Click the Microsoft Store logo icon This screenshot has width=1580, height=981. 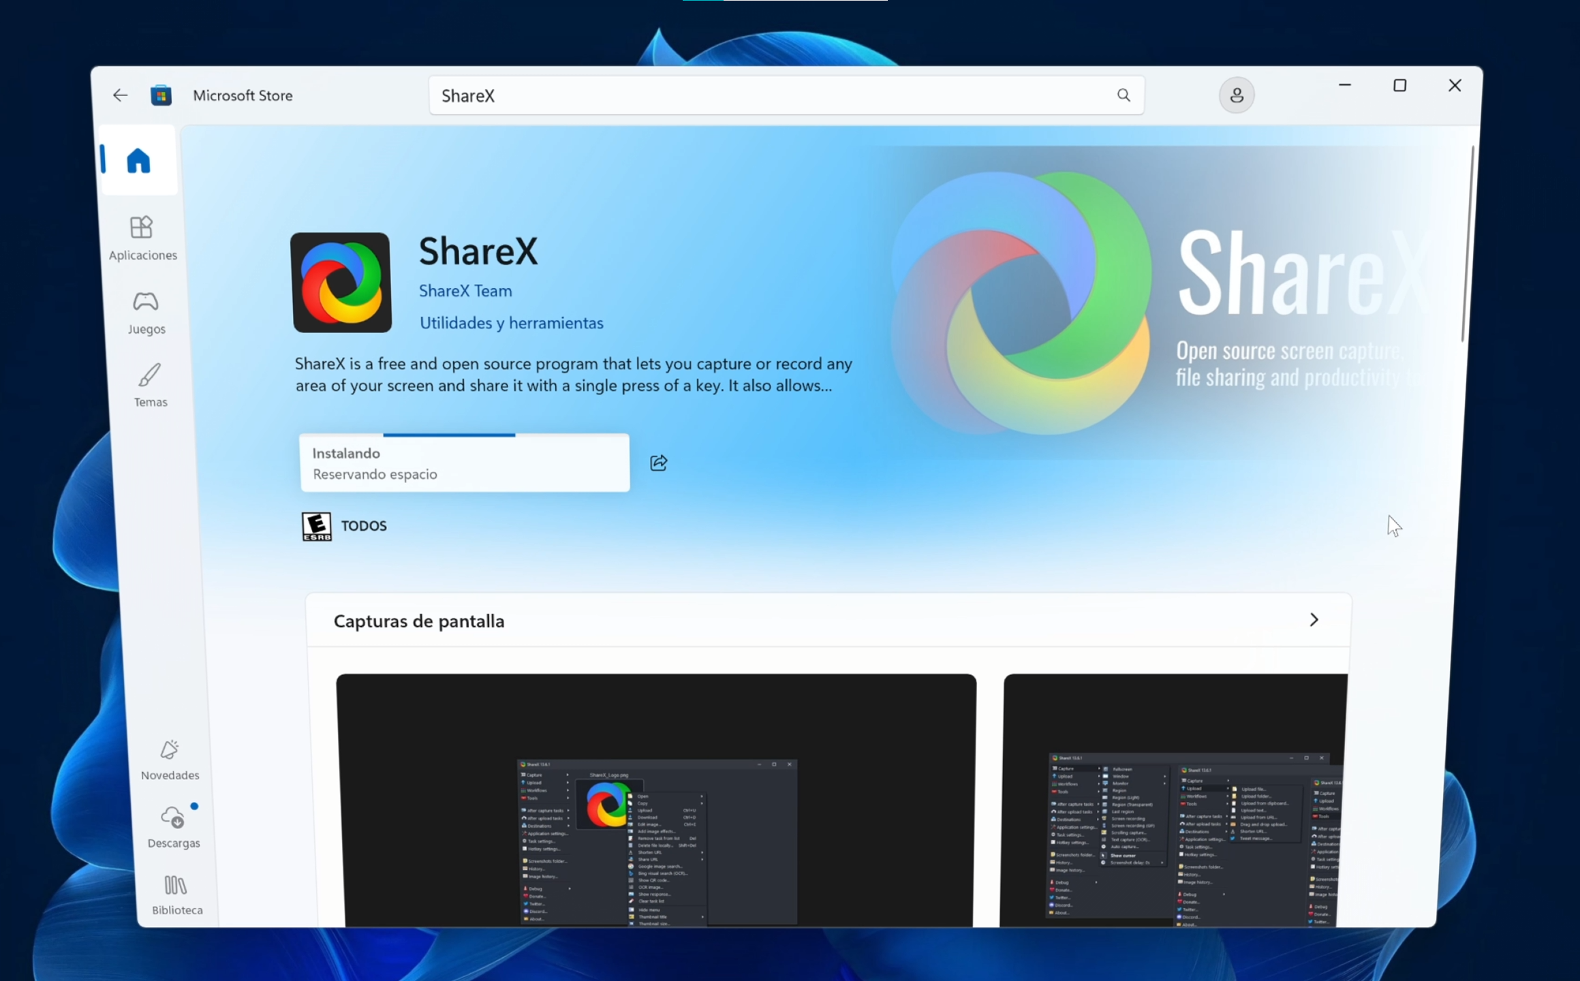161,95
